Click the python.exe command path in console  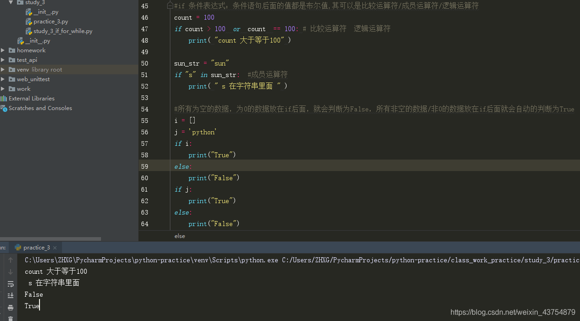point(152,260)
